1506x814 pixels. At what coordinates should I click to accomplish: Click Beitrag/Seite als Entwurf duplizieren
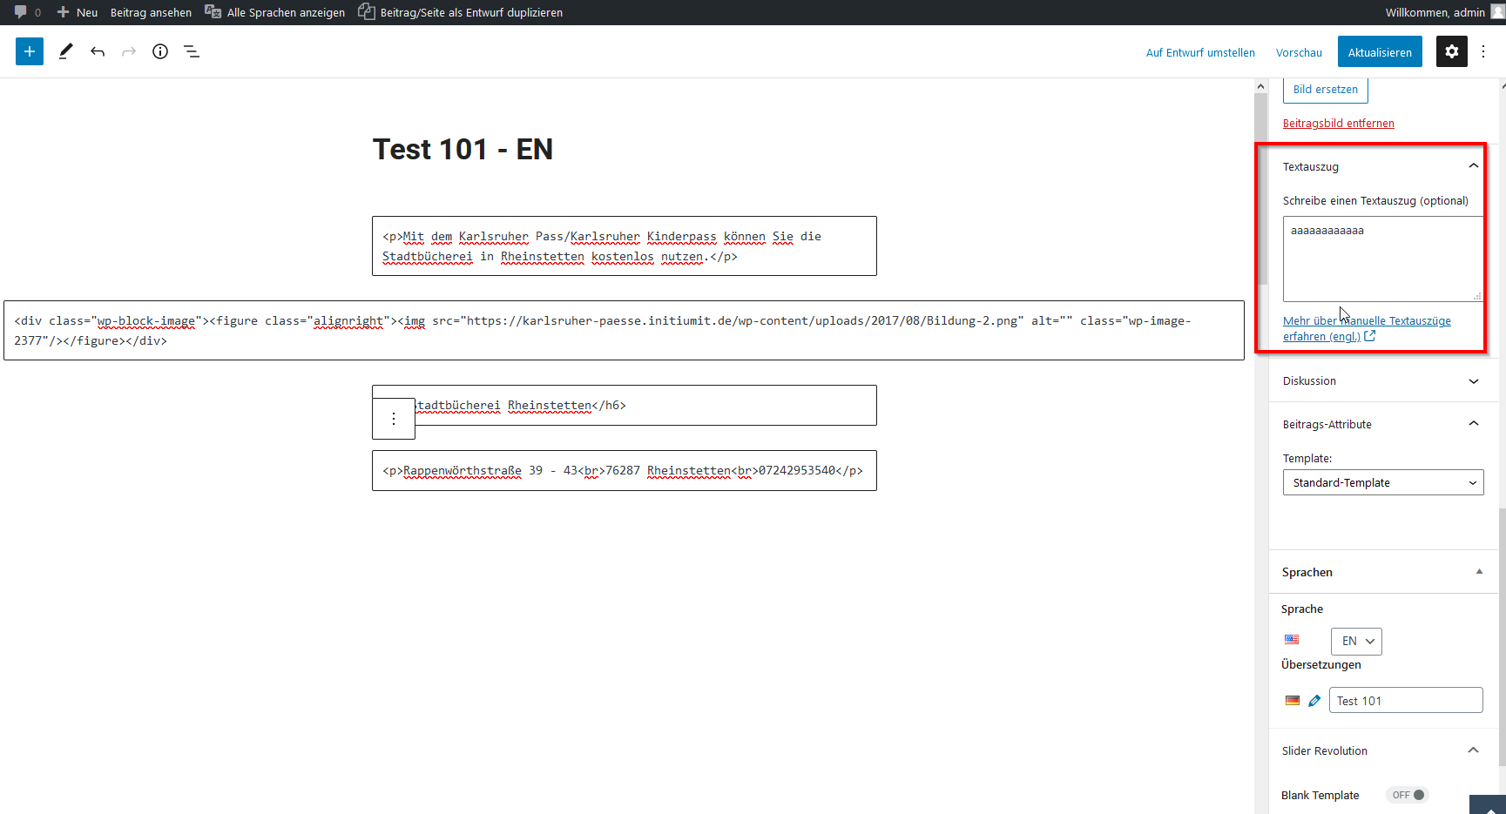click(460, 12)
